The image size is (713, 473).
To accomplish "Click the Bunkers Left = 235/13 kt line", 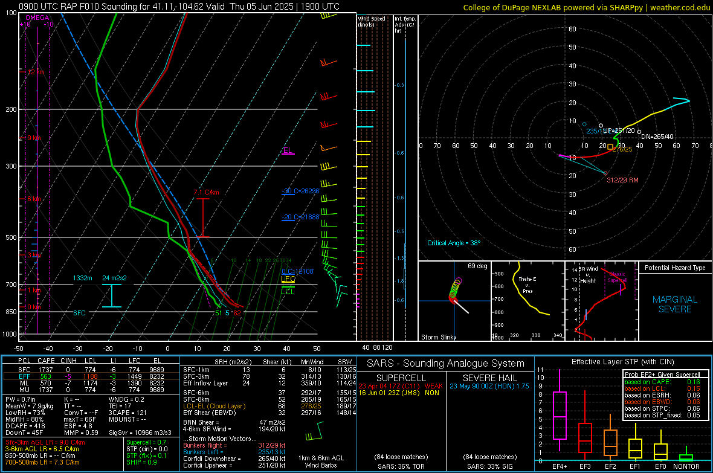I will (234, 452).
